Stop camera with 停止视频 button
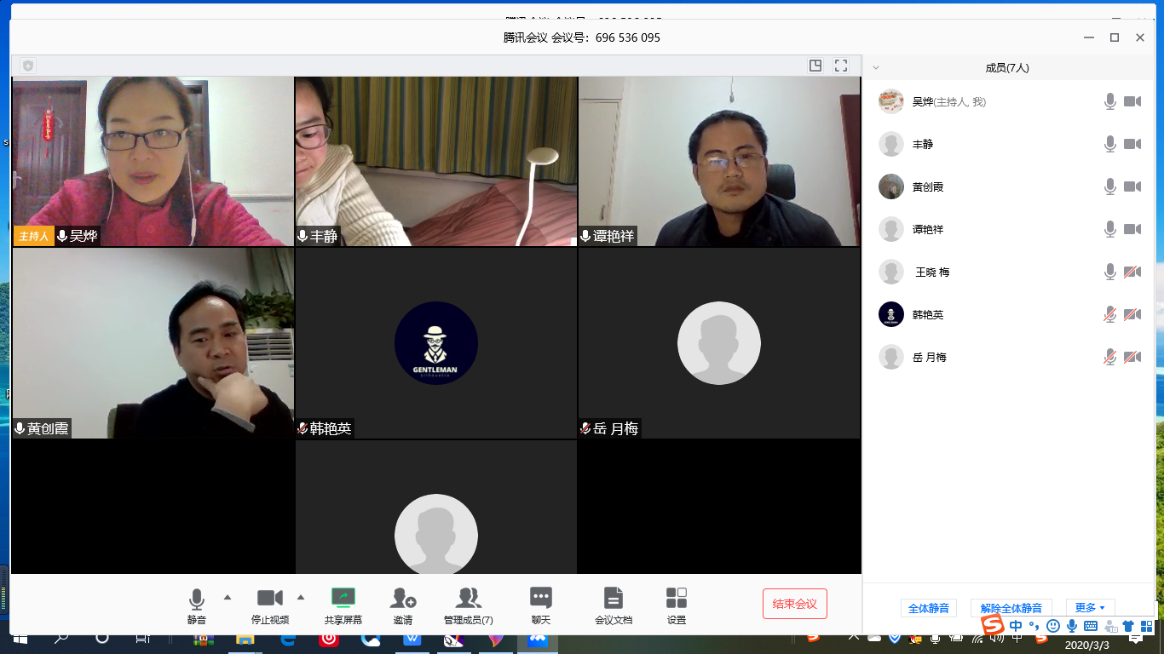The image size is (1164, 654). point(269,599)
